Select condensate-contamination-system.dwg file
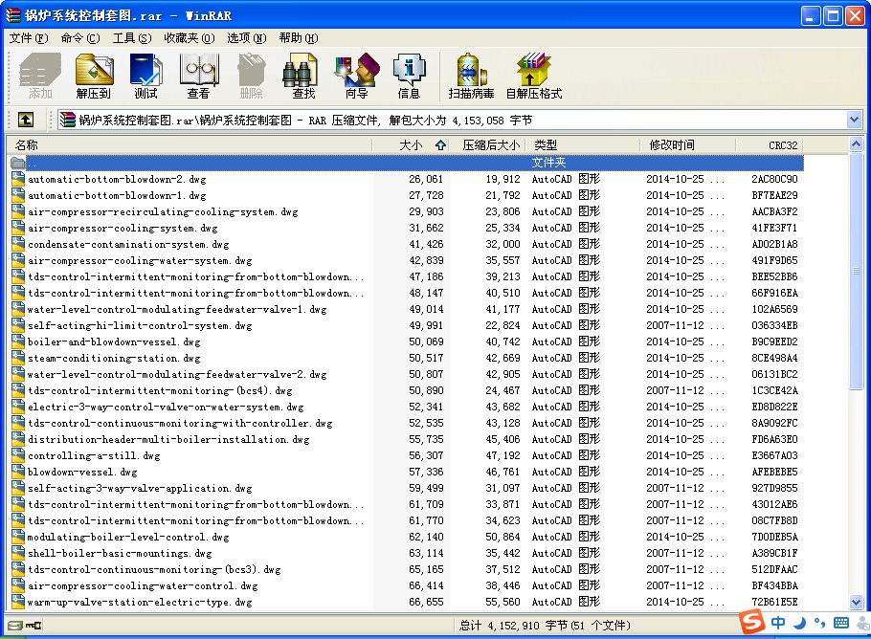 (128, 244)
